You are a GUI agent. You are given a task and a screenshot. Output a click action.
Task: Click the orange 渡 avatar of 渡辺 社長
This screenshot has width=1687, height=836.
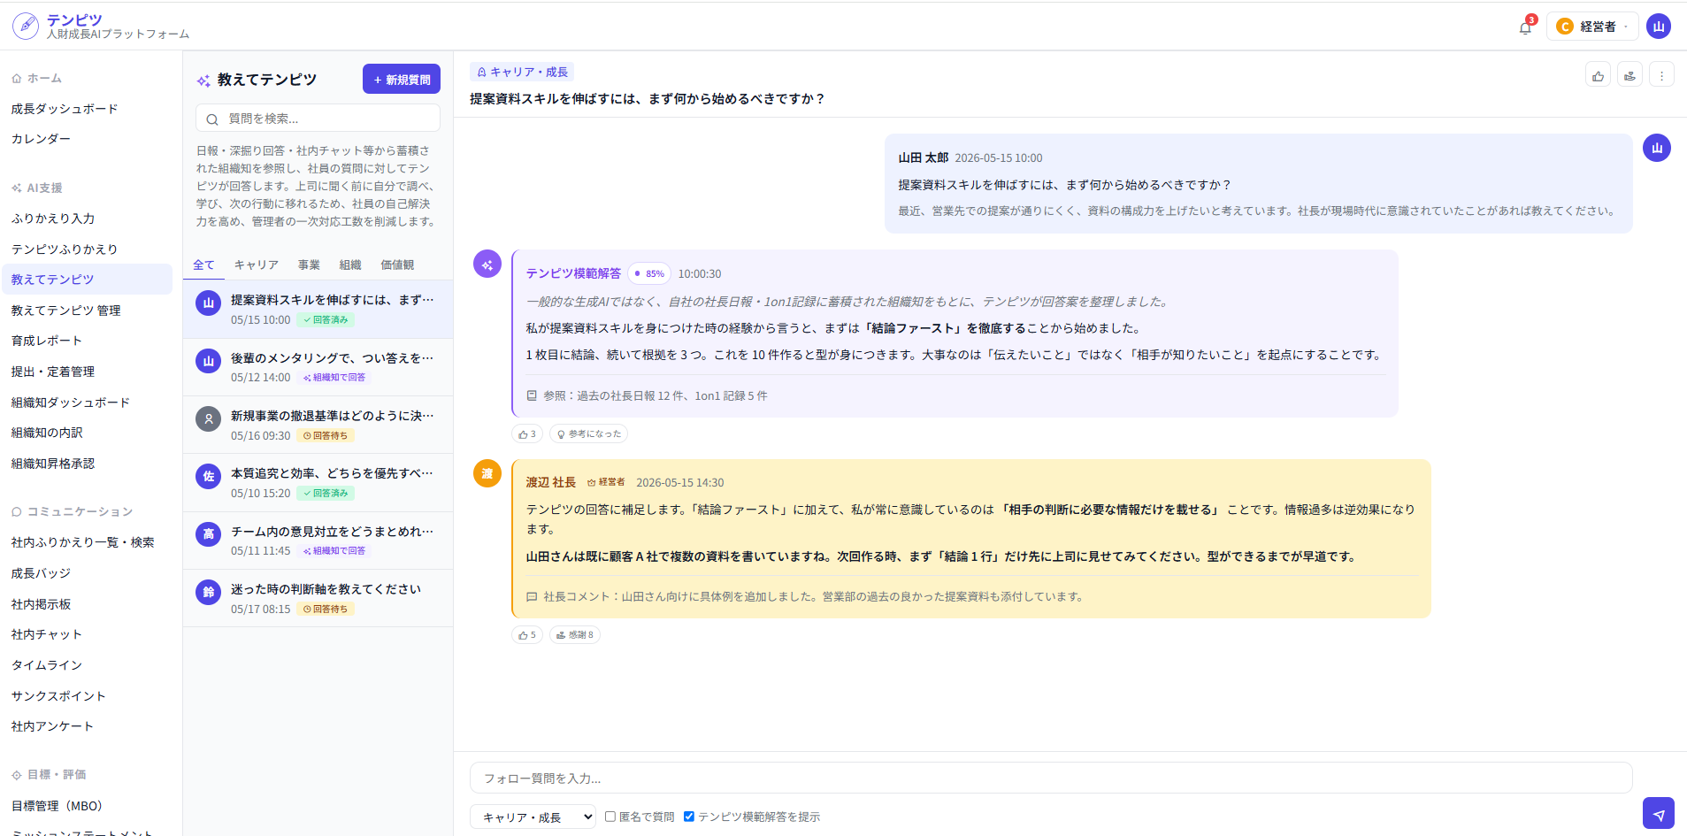click(487, 473)
